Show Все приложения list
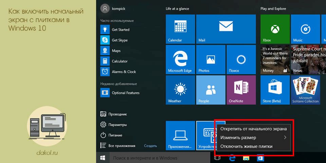 (118, 146)
